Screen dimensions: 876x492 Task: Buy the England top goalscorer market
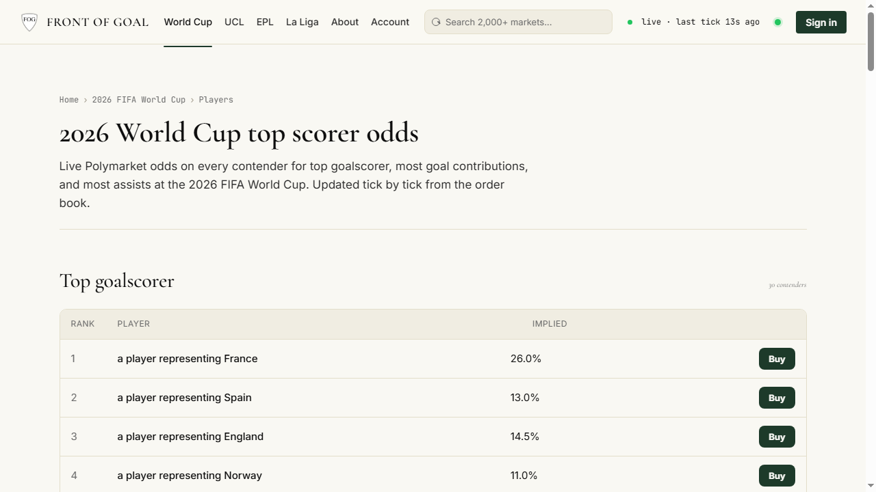click(777, 437)
